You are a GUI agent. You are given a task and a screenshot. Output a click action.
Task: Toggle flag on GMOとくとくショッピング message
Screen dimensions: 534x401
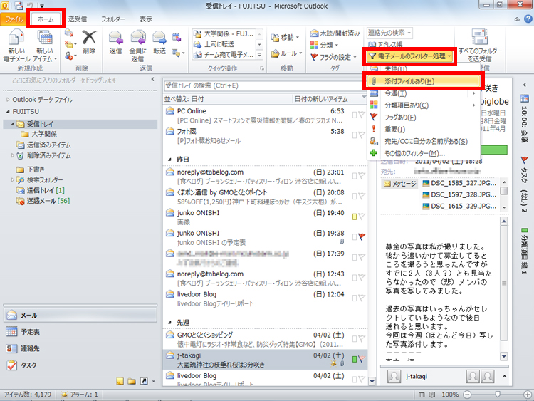click(362, 338)
